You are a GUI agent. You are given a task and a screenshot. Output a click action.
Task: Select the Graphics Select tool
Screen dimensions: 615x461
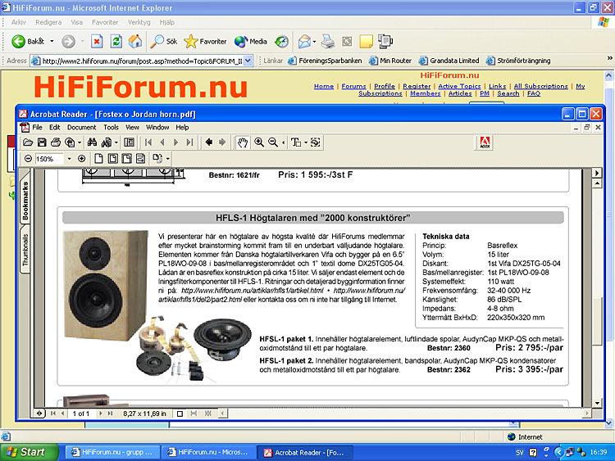point(316,142)
